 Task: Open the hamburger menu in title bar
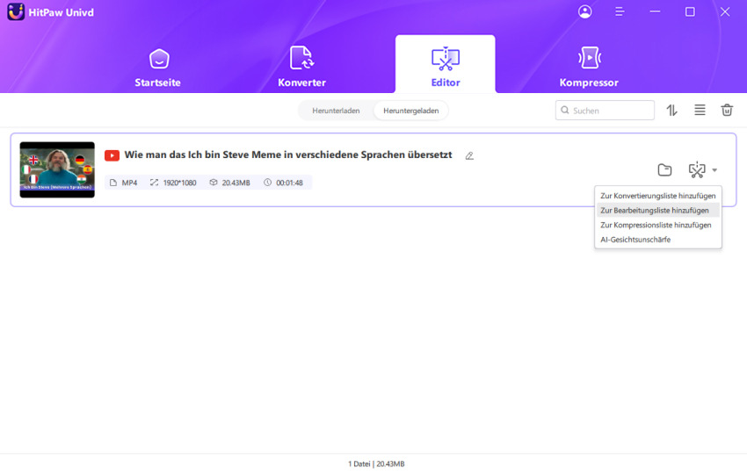620,11
